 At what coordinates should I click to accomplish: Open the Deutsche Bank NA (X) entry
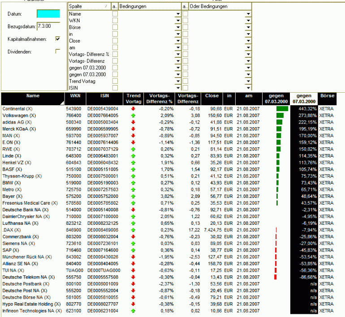[25, 210]
